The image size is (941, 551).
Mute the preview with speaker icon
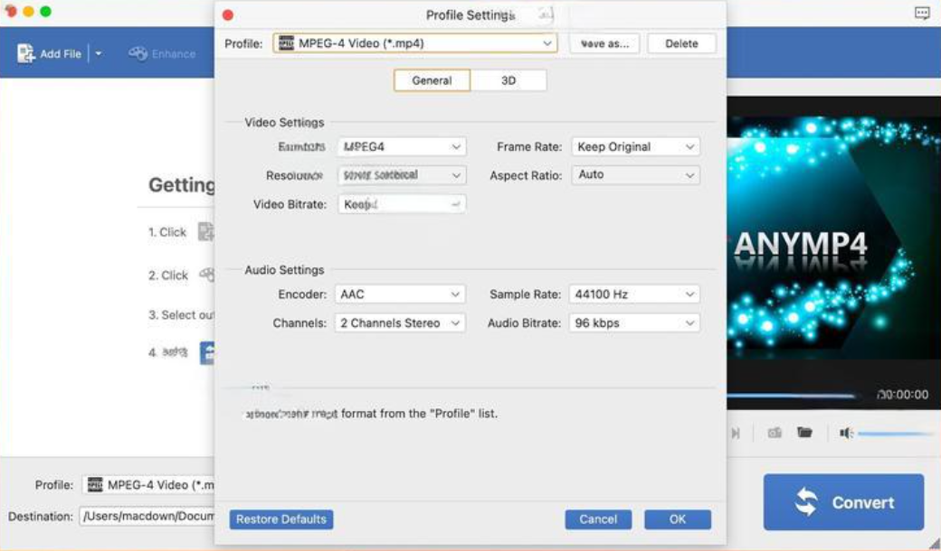[x=846, y=433]
